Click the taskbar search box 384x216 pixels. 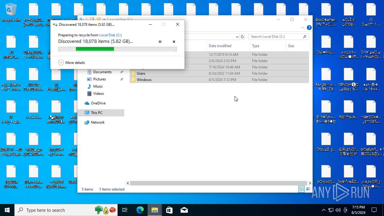coord(66,210)
